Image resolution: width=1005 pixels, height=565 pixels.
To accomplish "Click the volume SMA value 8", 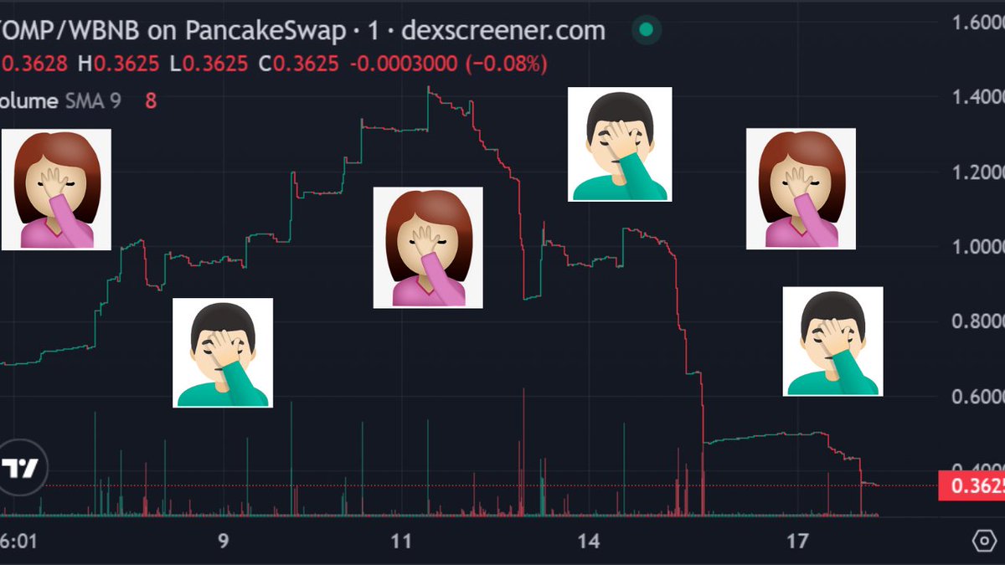I will tap(152, 101).
